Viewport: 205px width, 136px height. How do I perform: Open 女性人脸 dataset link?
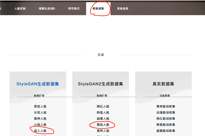(40, 112)
